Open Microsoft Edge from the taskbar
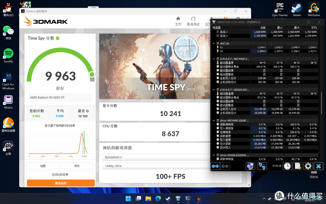Viewport: 326px width, 204px height. coord(158,199)
